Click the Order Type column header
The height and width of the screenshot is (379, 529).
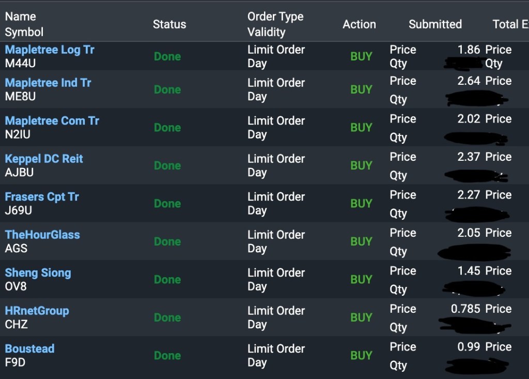(275, 17)
